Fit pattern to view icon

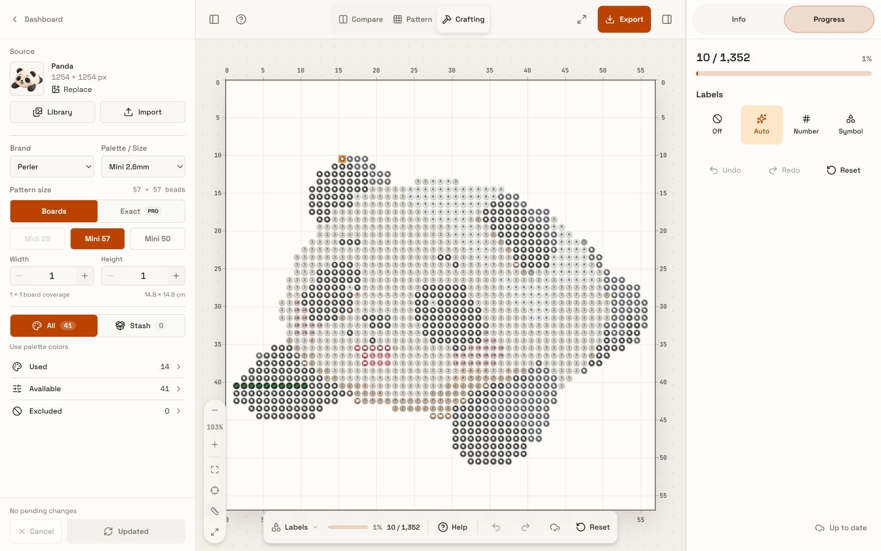point(215,470)
